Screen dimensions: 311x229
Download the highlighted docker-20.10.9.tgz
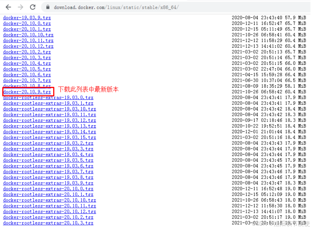(x=27, y=92)
